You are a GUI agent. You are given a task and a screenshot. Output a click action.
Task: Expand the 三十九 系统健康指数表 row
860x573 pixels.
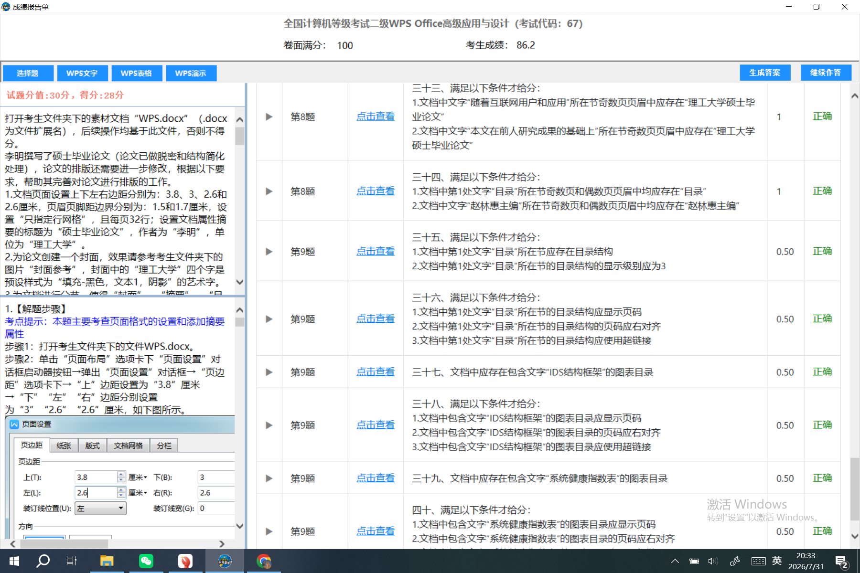coord(269,478)
